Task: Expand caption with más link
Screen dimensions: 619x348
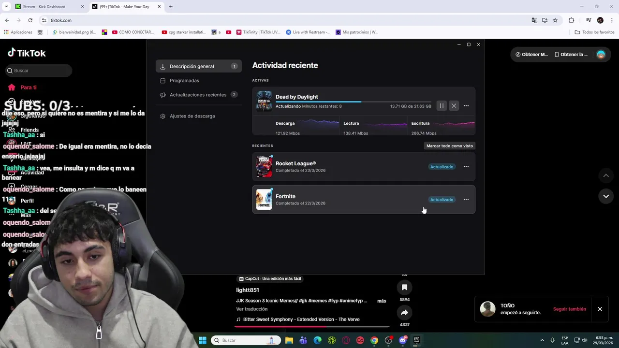Action: coord(382,301)
